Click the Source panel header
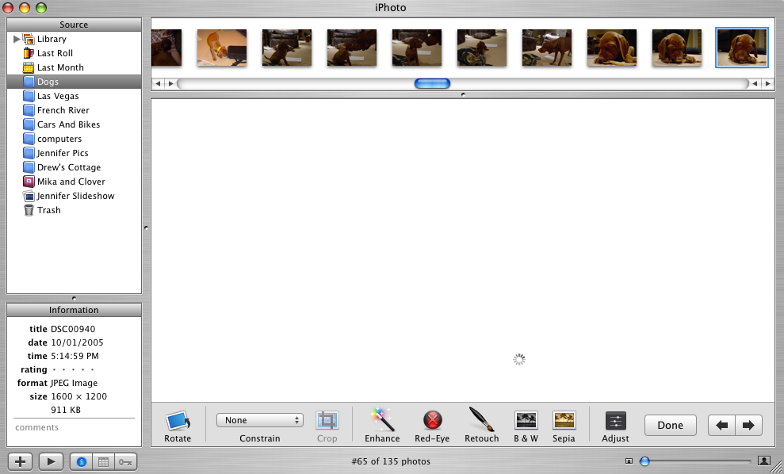 pyautogui.click(x=74, y=25)
